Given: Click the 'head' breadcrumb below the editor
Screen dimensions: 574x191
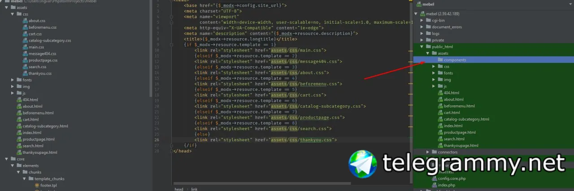Looking at the screenshot, I should click(x=178, y=189).
